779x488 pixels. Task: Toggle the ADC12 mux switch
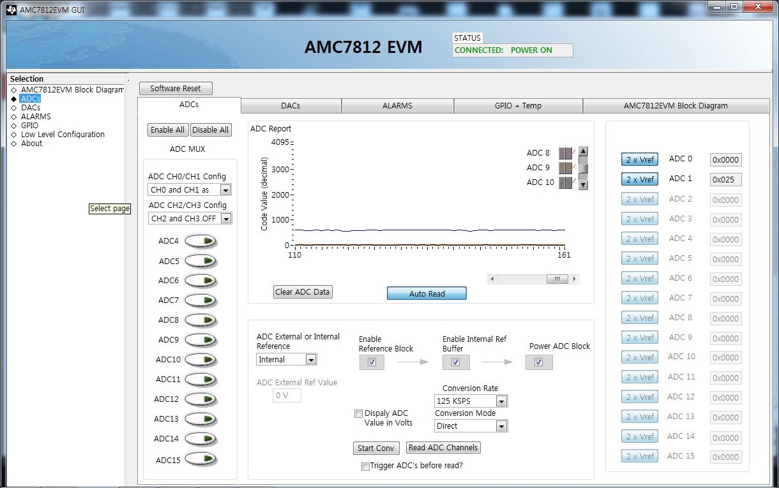[201, 399]
